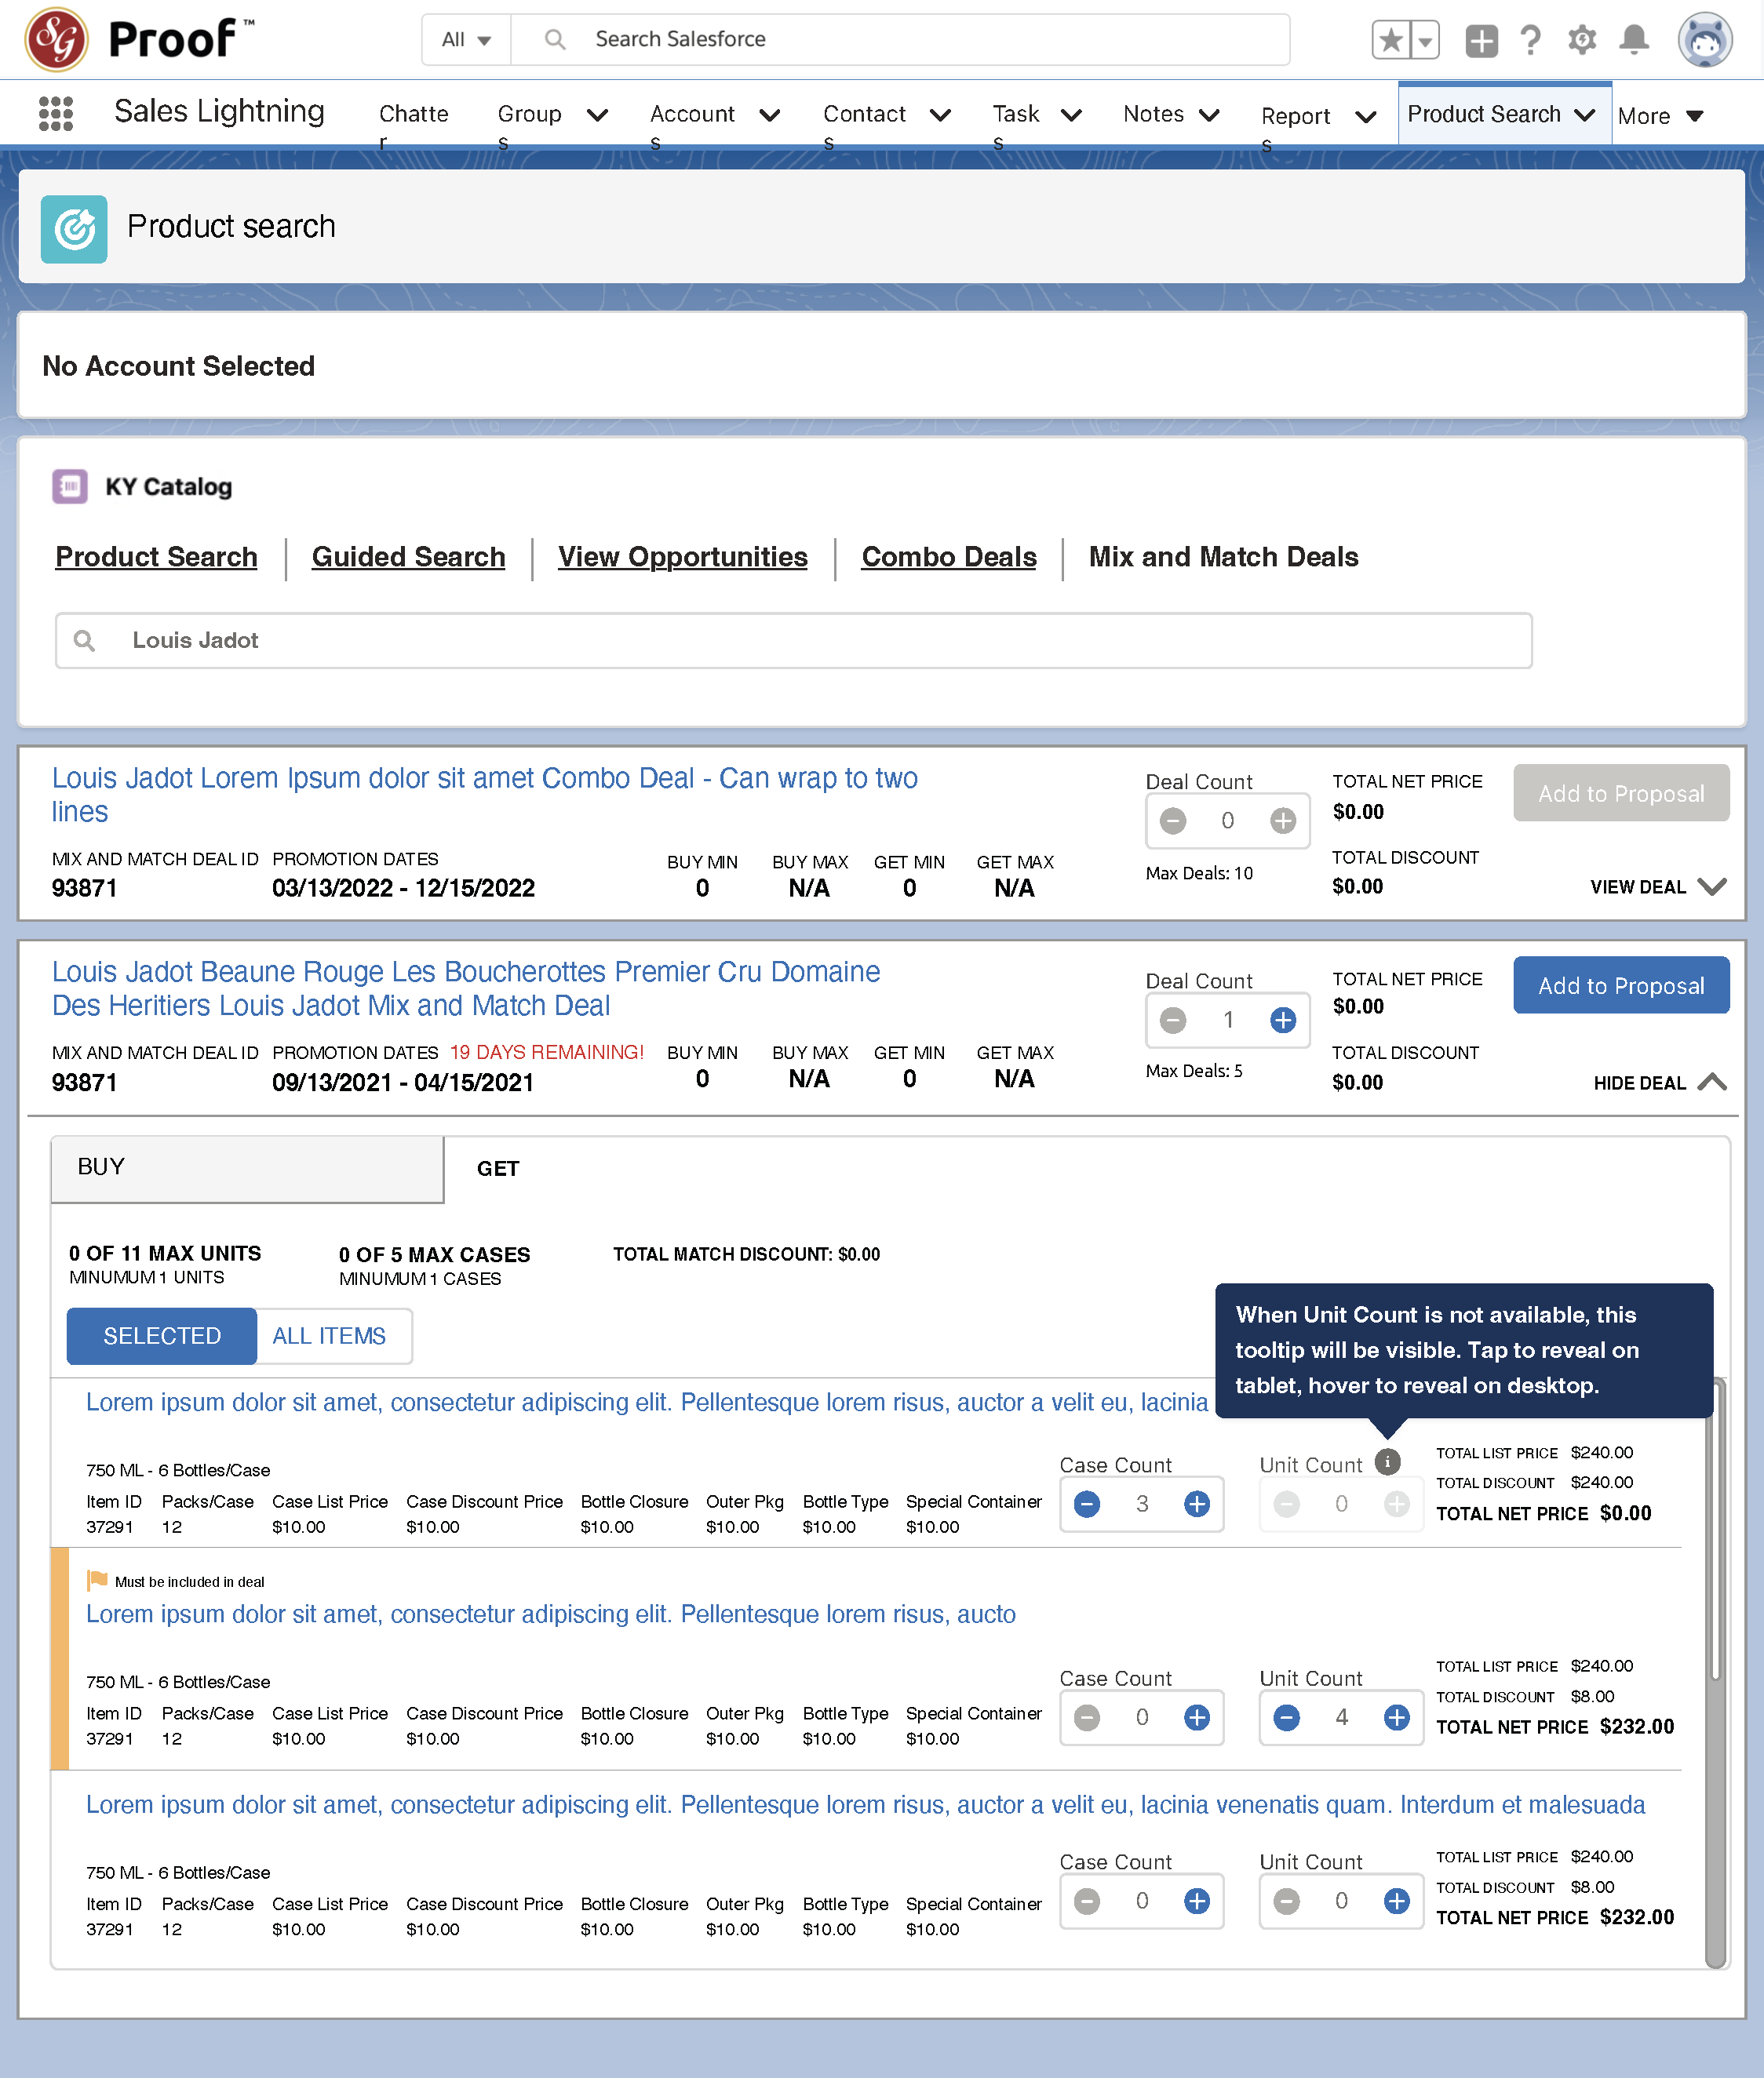The image size is (1764, 2078).
Task: Click the Help question mark icon
Action: coord(1530,40)
